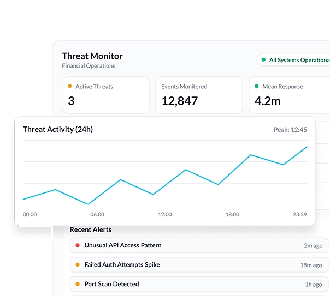The height and width of the screenshot is (296, 330).
Task: Click the active threats count 3
Action: click(71, 101)
